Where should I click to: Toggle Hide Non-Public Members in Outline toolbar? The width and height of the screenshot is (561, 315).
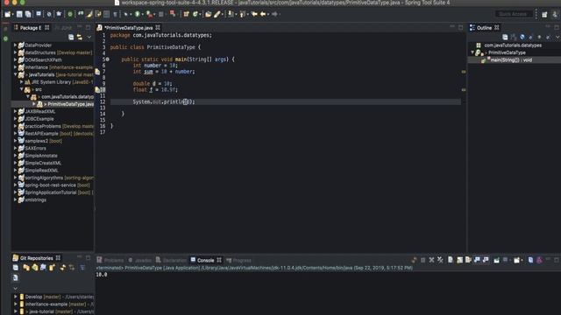[539, 37]
